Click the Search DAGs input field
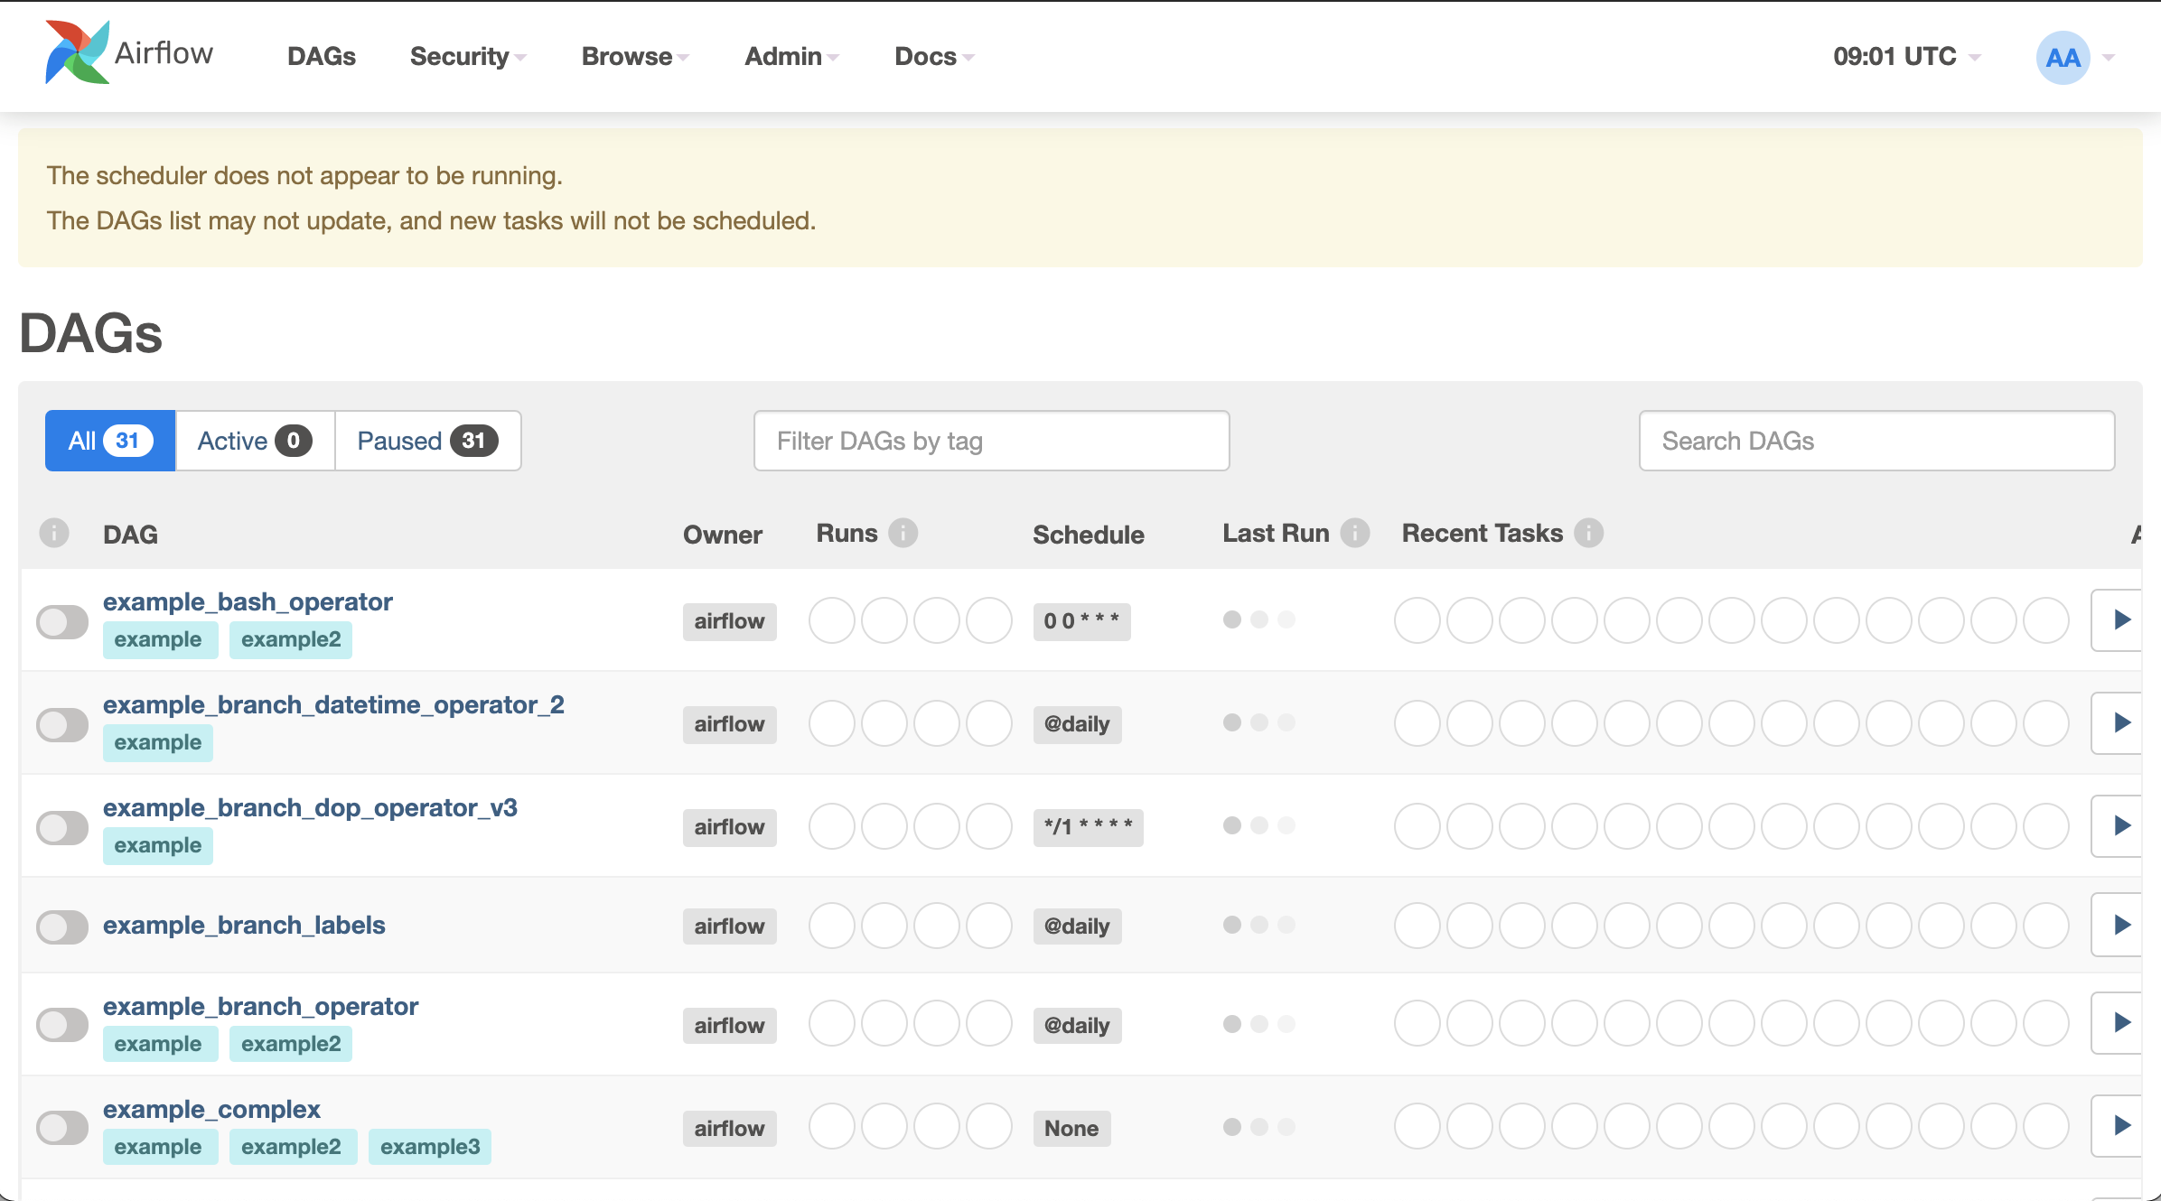 pos(1876,441)
